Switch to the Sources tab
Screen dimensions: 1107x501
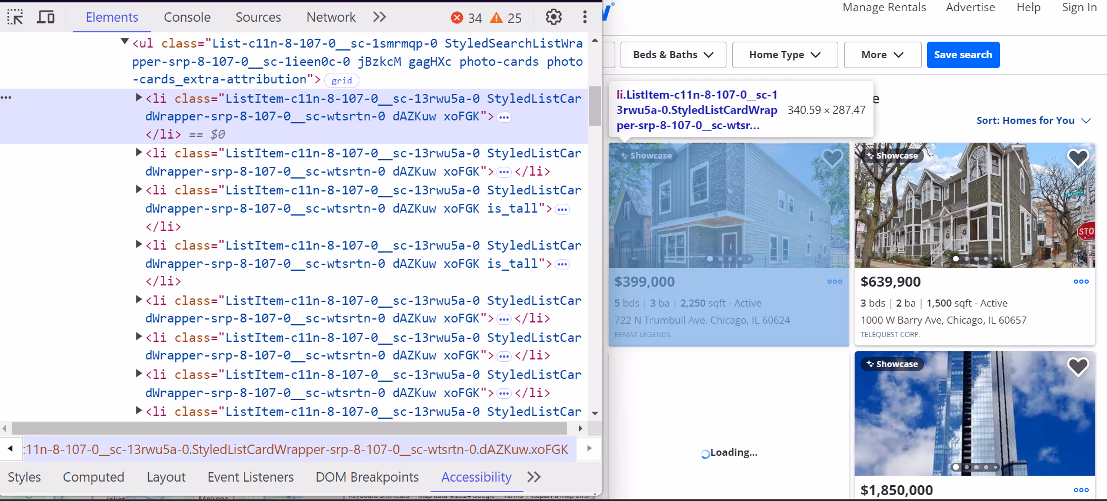258,17
